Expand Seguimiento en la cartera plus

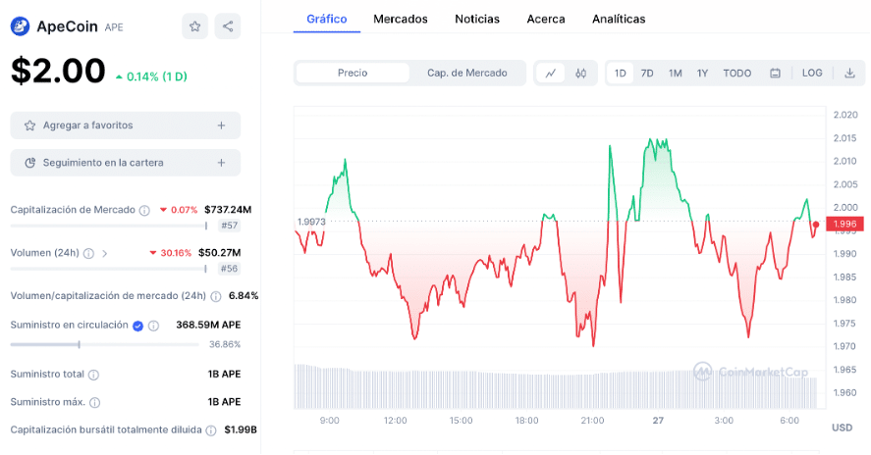click(222, 162)
